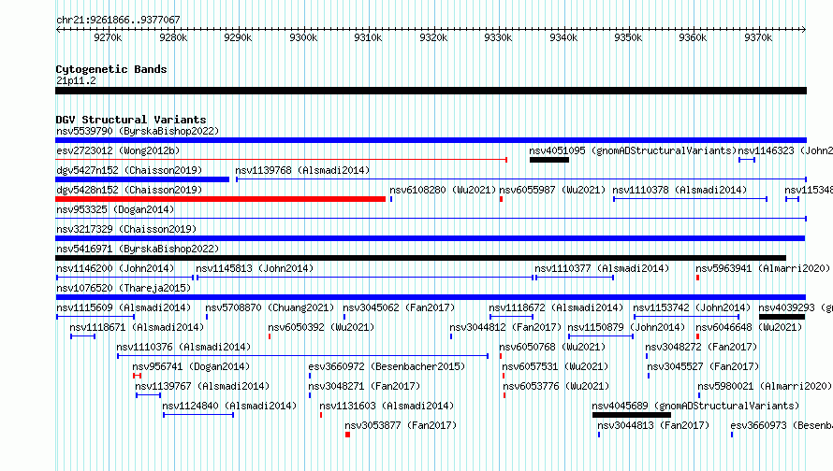Screen dimensions: 833x471
Task: Open nsv4045689 (gnomADStructuralVariants) label
Action: [695, 406]
